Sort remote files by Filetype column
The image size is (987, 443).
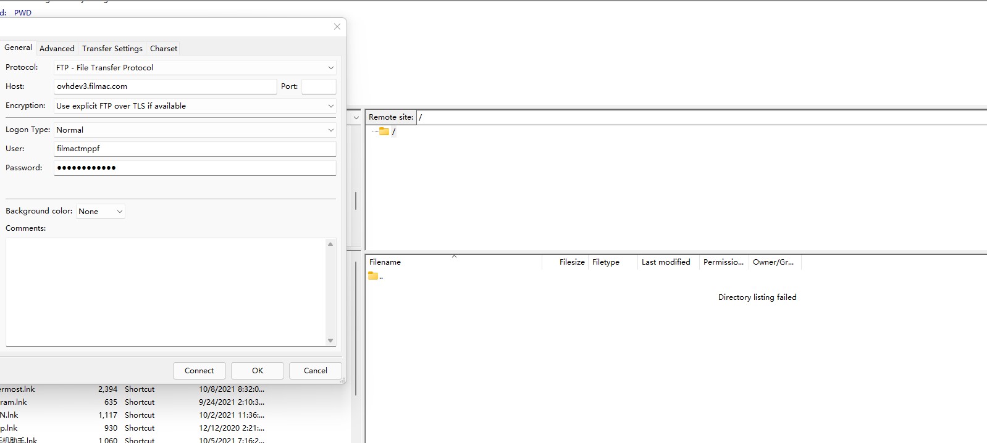coord(613,262)
